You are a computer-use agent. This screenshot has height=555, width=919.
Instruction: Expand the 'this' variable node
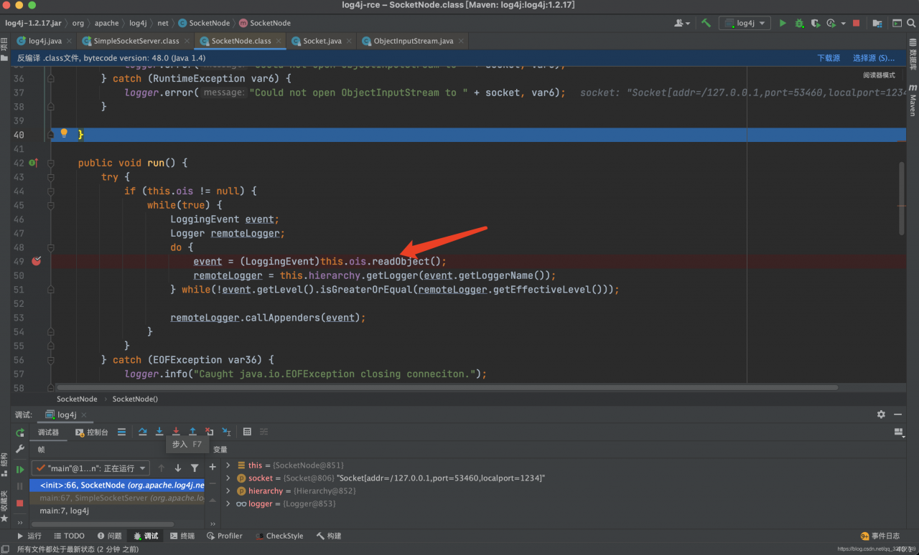(228, 465)
